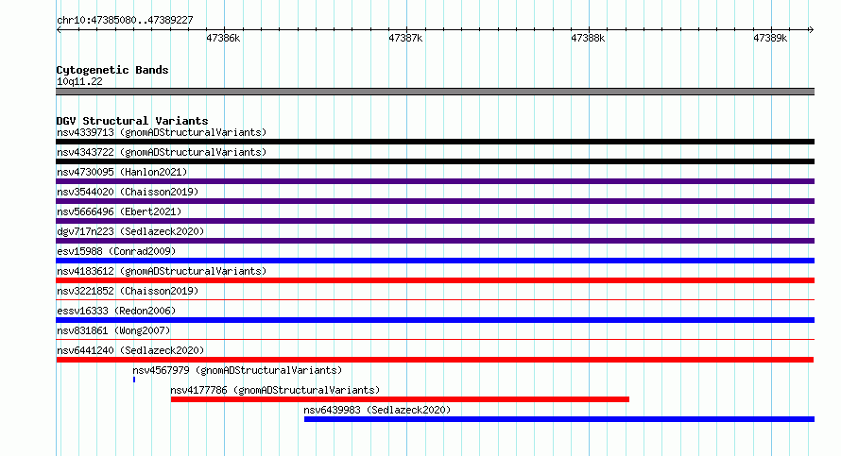Click the black bar under nsv4343722
This screenshot has height=456, width=841.
point(435,161)
